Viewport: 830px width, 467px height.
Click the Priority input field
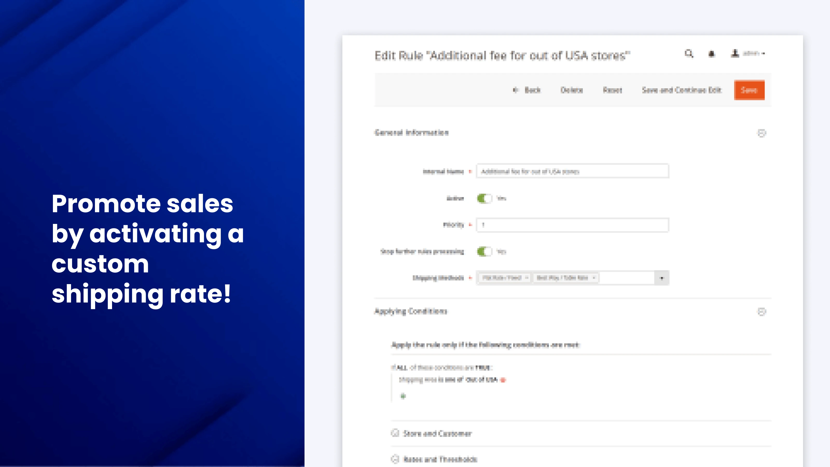(x=572, y=225)
